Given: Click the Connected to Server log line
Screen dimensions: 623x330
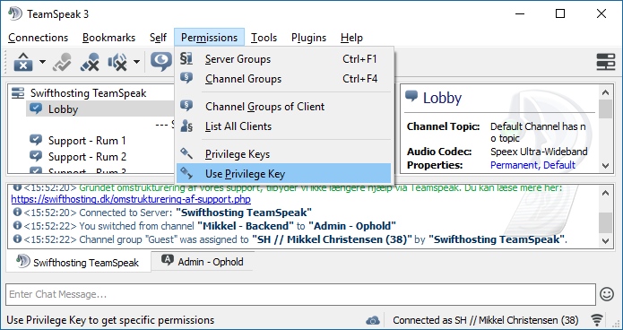Looking at the screenshot, I should (162, 213).
